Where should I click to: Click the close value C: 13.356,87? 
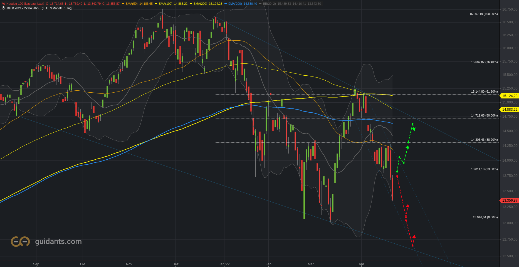pyautogui.click(x=111, y=4)
